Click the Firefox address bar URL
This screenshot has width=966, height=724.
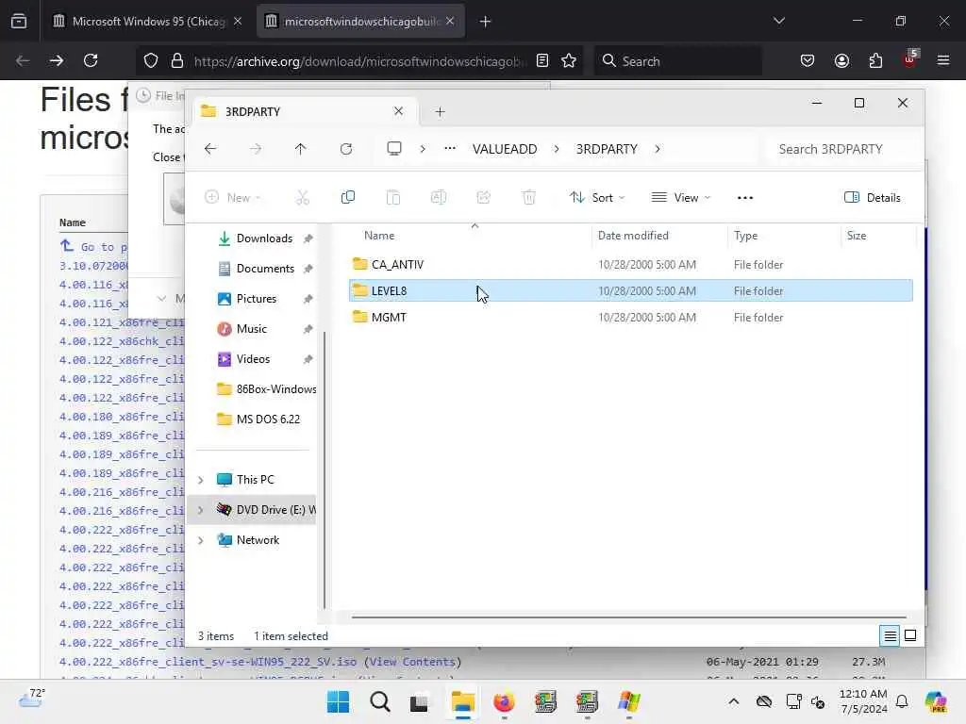pos(360,61)
